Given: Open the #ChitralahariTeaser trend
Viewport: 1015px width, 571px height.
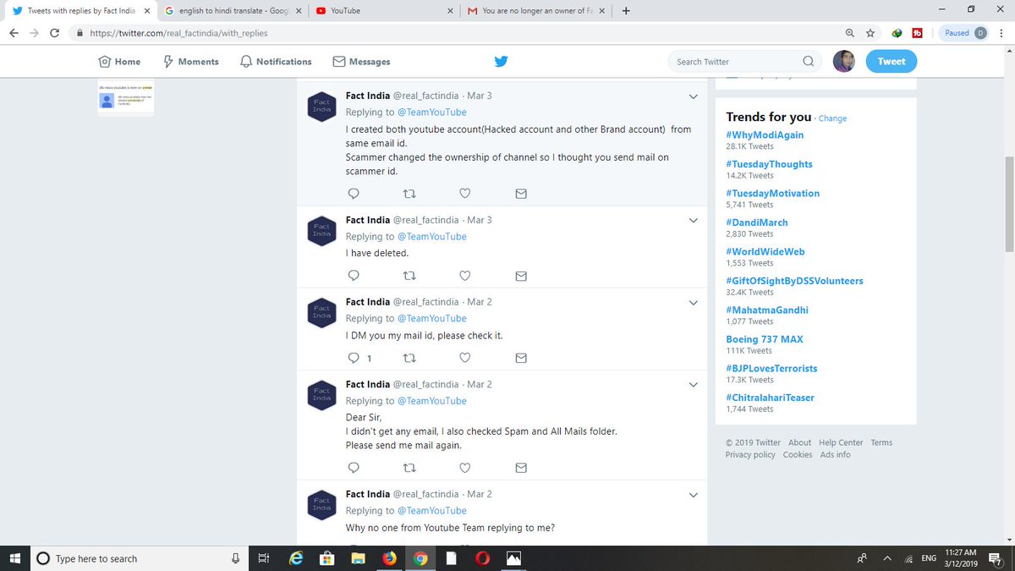Looking at the screenshot, I should tap(770, 398).
